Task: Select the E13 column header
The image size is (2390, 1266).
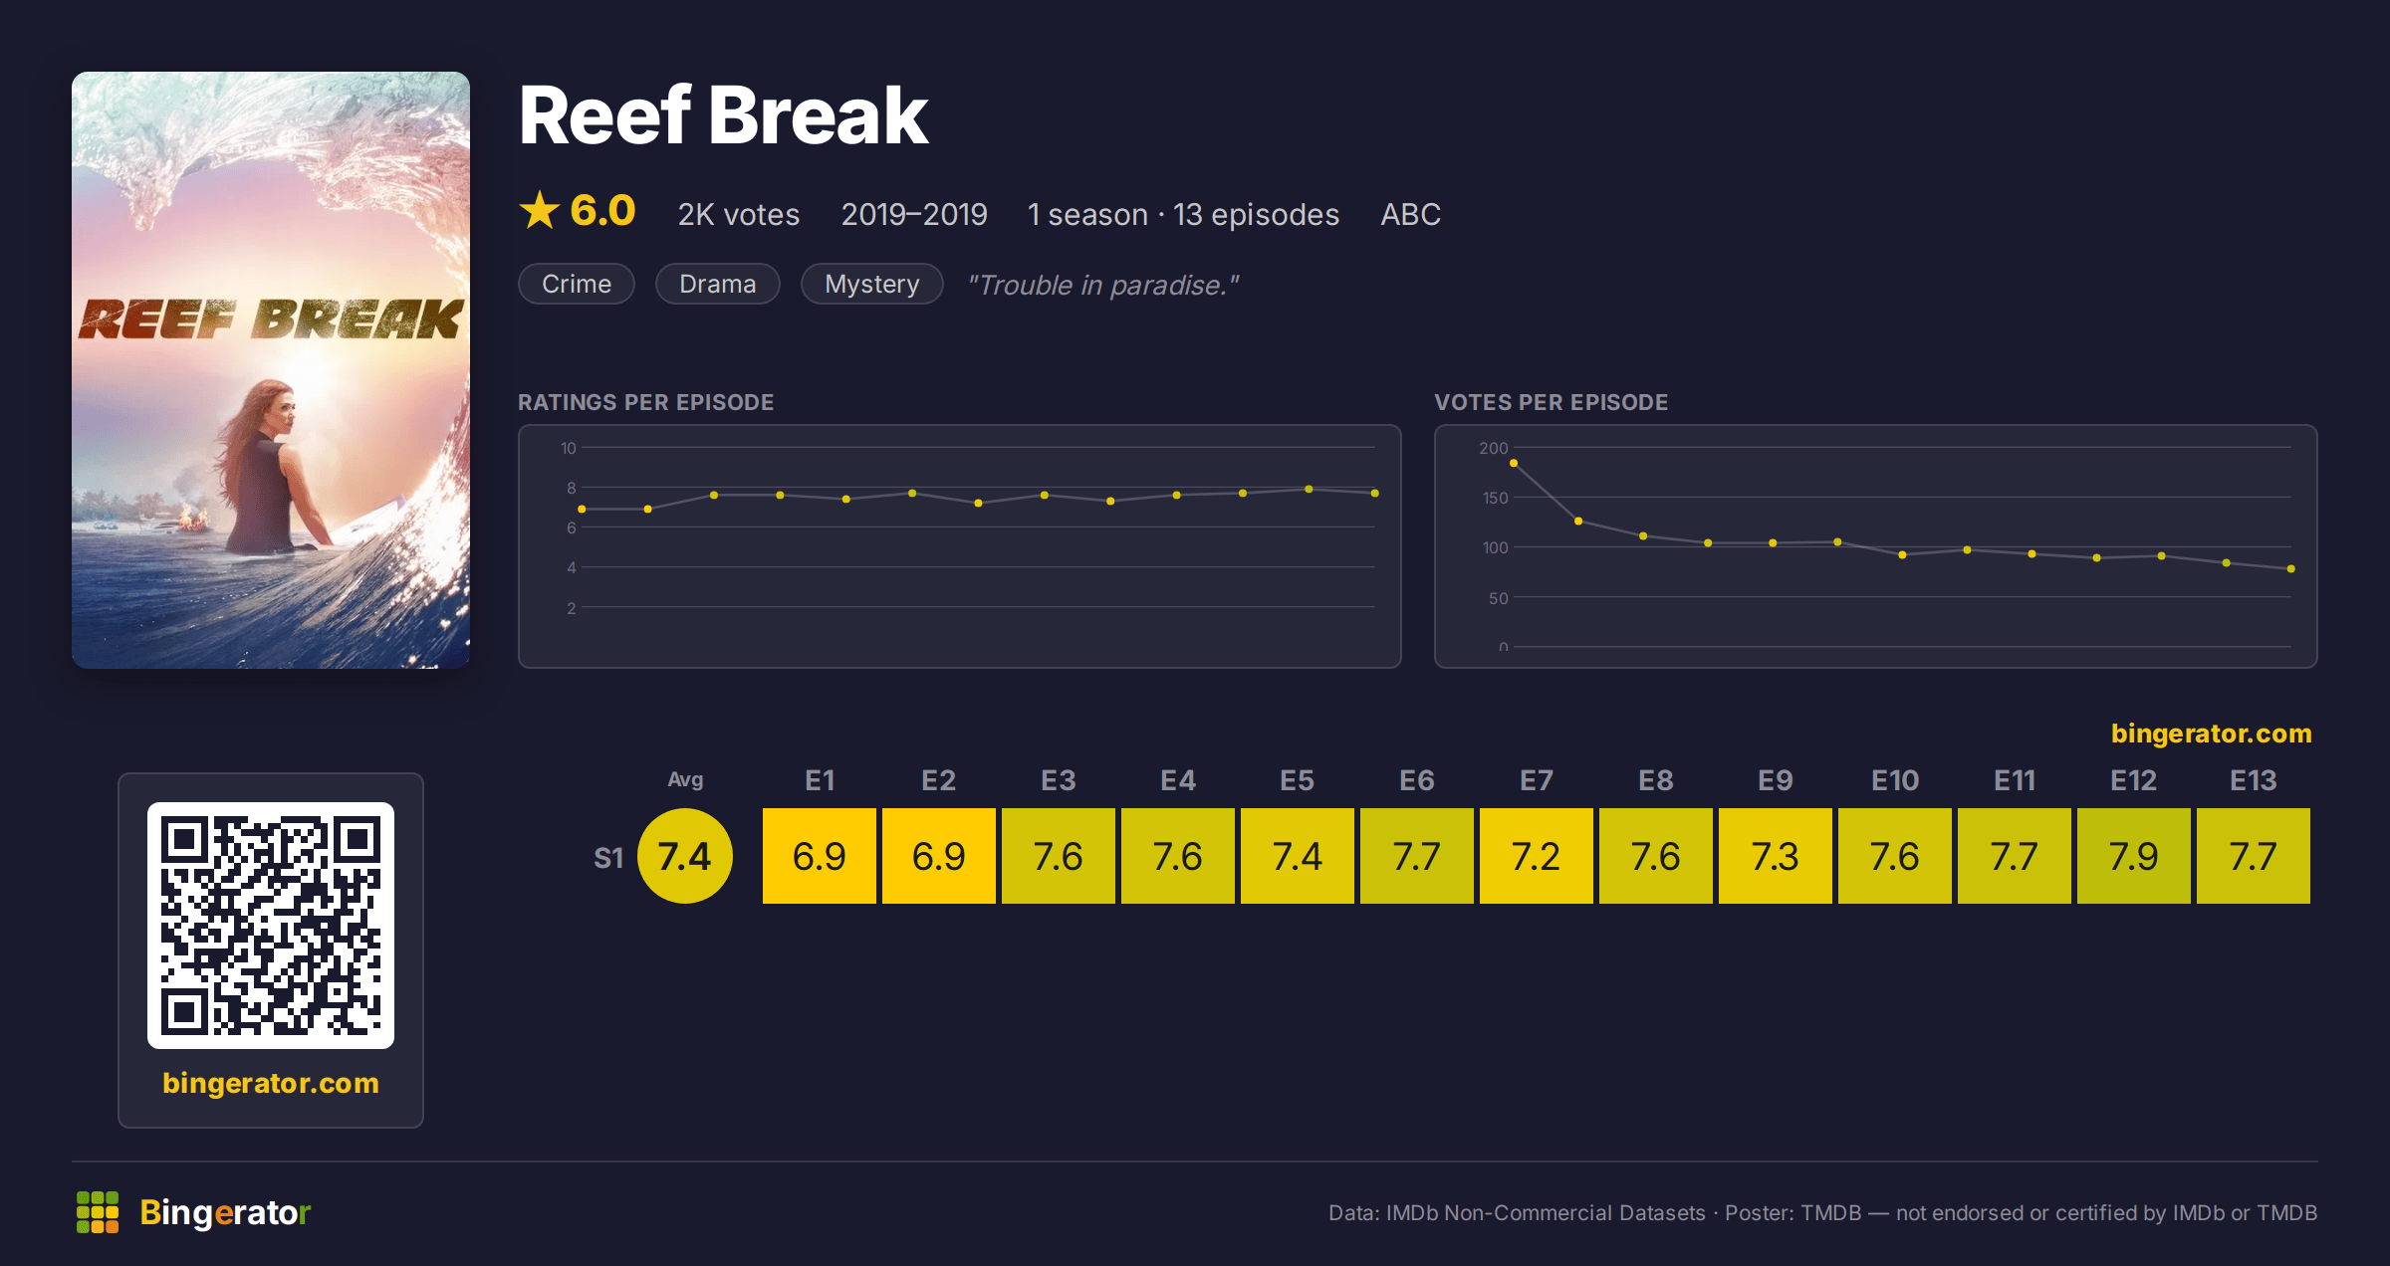Action: (2254, 780)
